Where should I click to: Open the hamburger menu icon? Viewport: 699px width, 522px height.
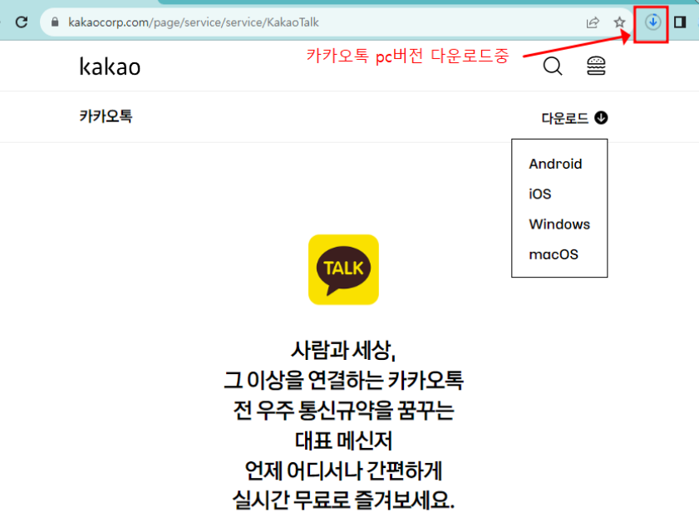pos(596,66)
